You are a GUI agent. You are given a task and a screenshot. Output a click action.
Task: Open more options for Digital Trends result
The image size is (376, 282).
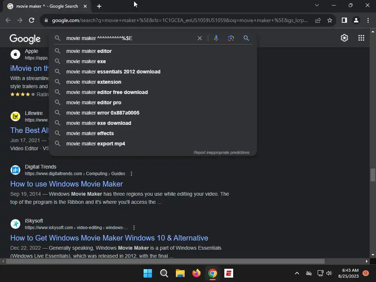pyautogui.click(x=131, y=174)
